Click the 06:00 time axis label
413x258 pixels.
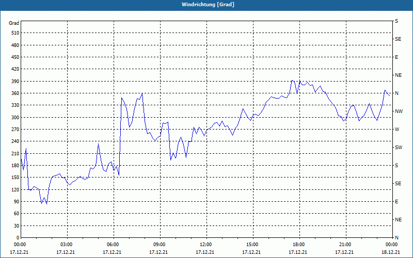(113, 245)
